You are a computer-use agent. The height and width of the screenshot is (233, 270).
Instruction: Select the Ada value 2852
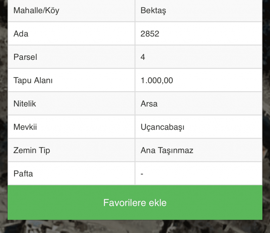point(150,34)
